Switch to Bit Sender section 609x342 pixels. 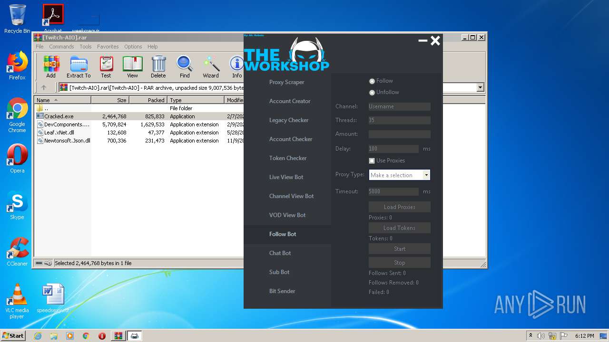click(x=287, y=291)
